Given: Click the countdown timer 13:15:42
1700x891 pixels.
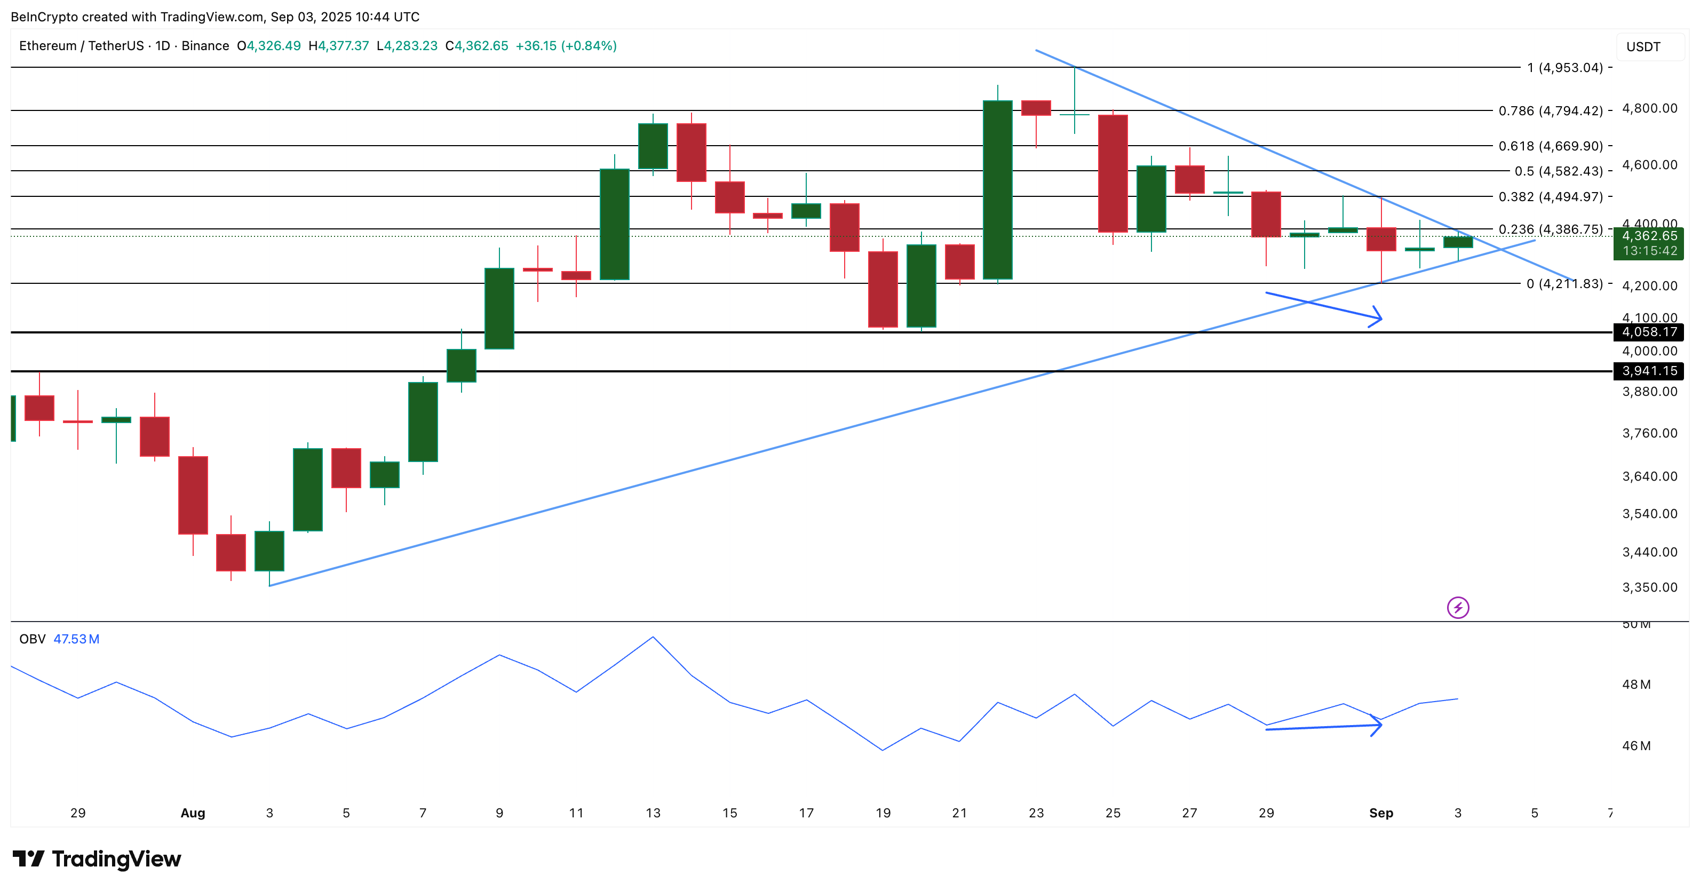Looking at the screenshot, I should click(1649, 251).
